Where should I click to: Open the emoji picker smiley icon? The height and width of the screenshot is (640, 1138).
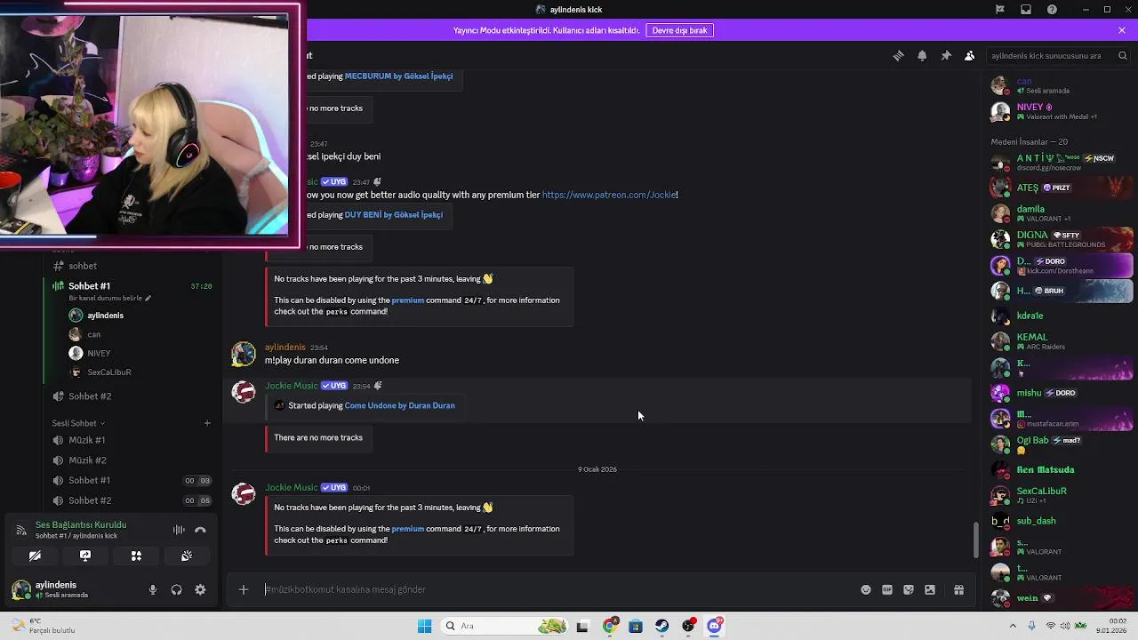click(866, 589)
